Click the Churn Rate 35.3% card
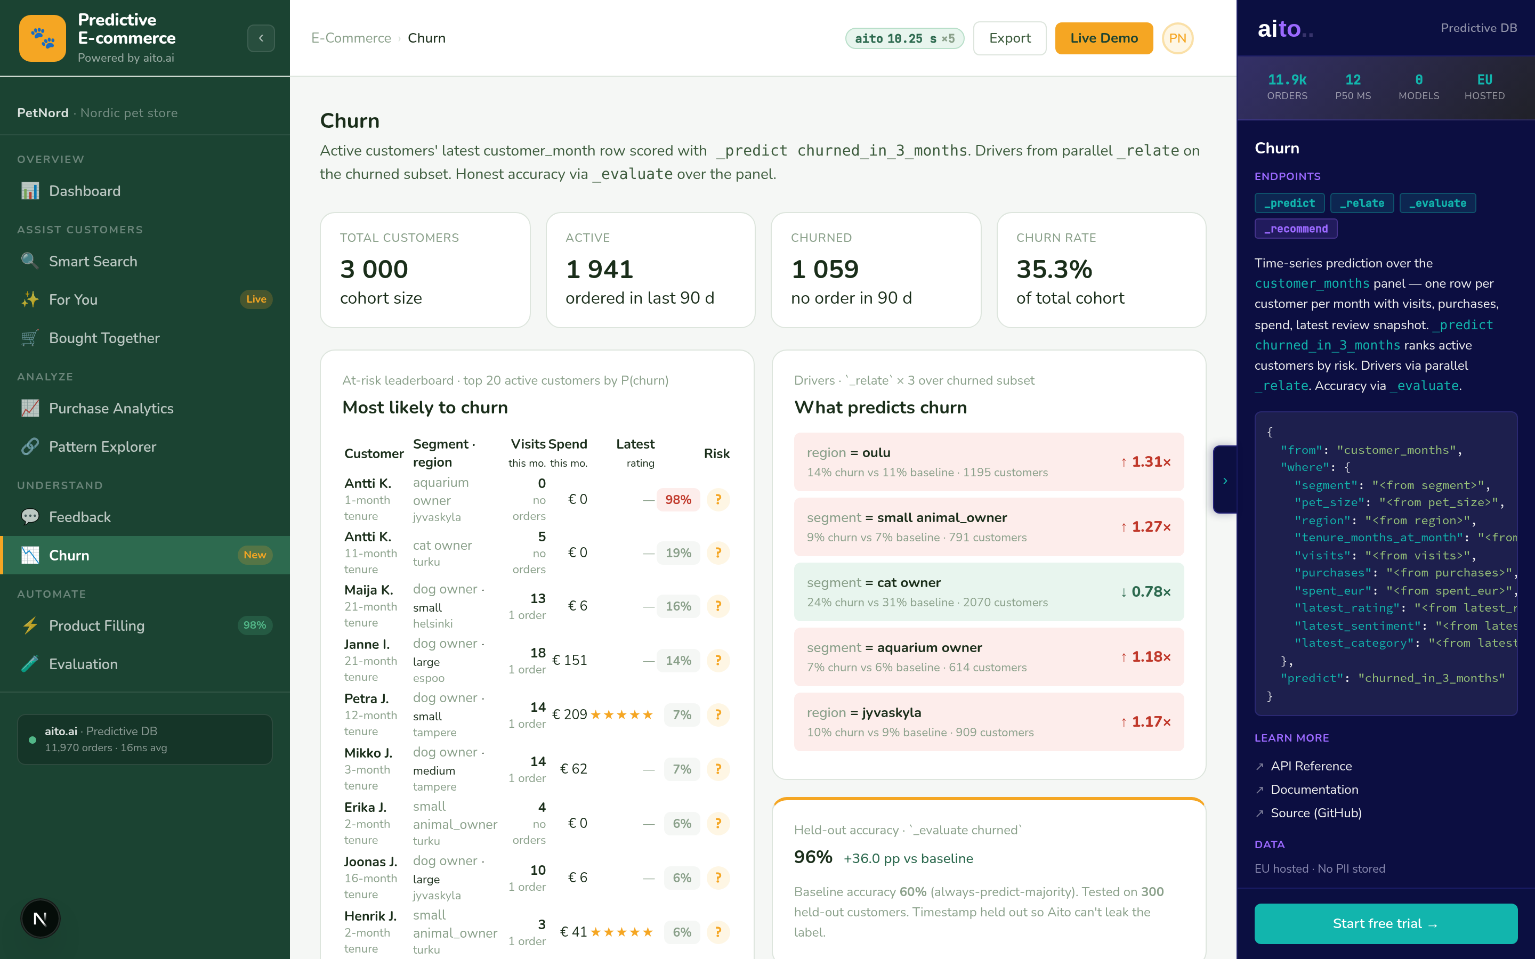 (x=1101, y=270)
